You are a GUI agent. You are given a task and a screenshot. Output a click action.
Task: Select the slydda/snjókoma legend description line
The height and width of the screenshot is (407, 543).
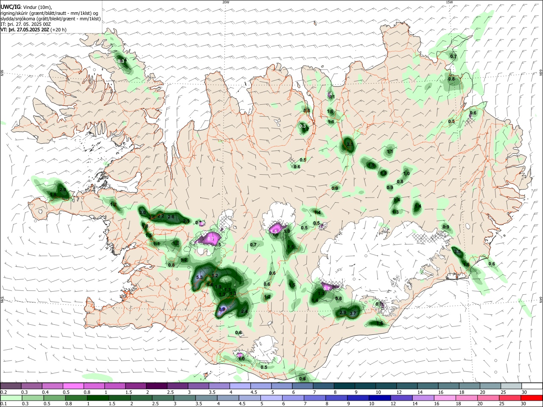click(50, 19)
